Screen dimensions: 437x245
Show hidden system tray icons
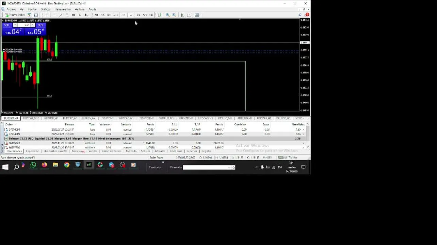pos(257,167)
